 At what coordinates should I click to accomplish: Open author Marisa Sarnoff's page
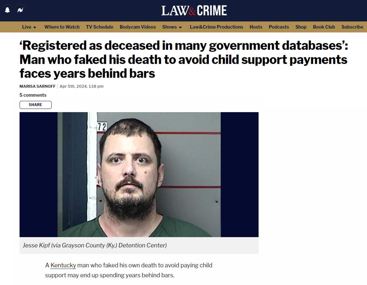point(37,86)
